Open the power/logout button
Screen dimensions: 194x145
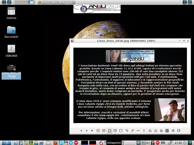(185, 143)
